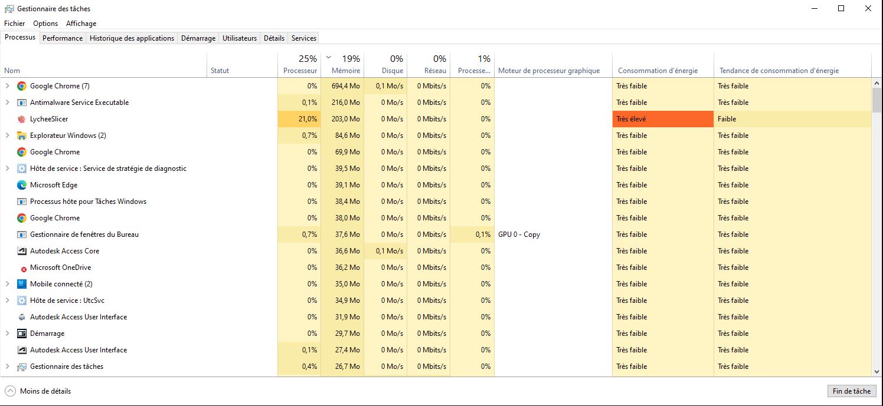
Task: Expand Service de stratégie de diagnostic host
Action: pos(8,169)
